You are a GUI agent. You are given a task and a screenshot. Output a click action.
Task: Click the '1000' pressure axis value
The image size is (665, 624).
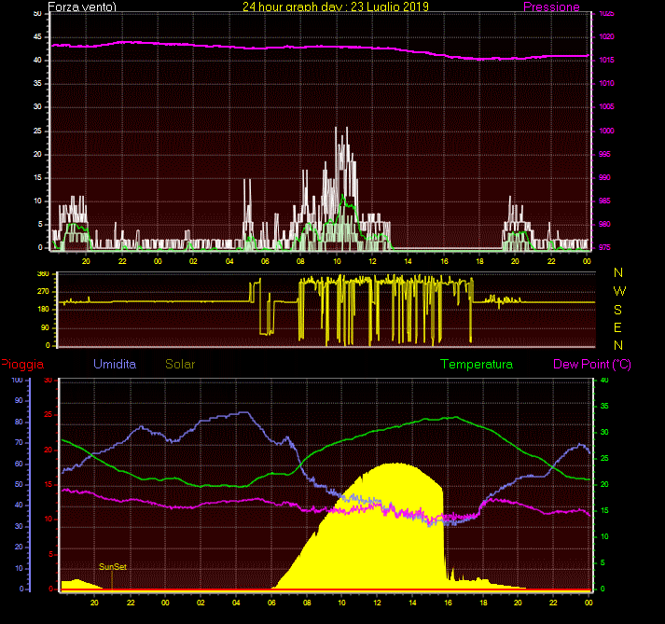click(606, 132)
